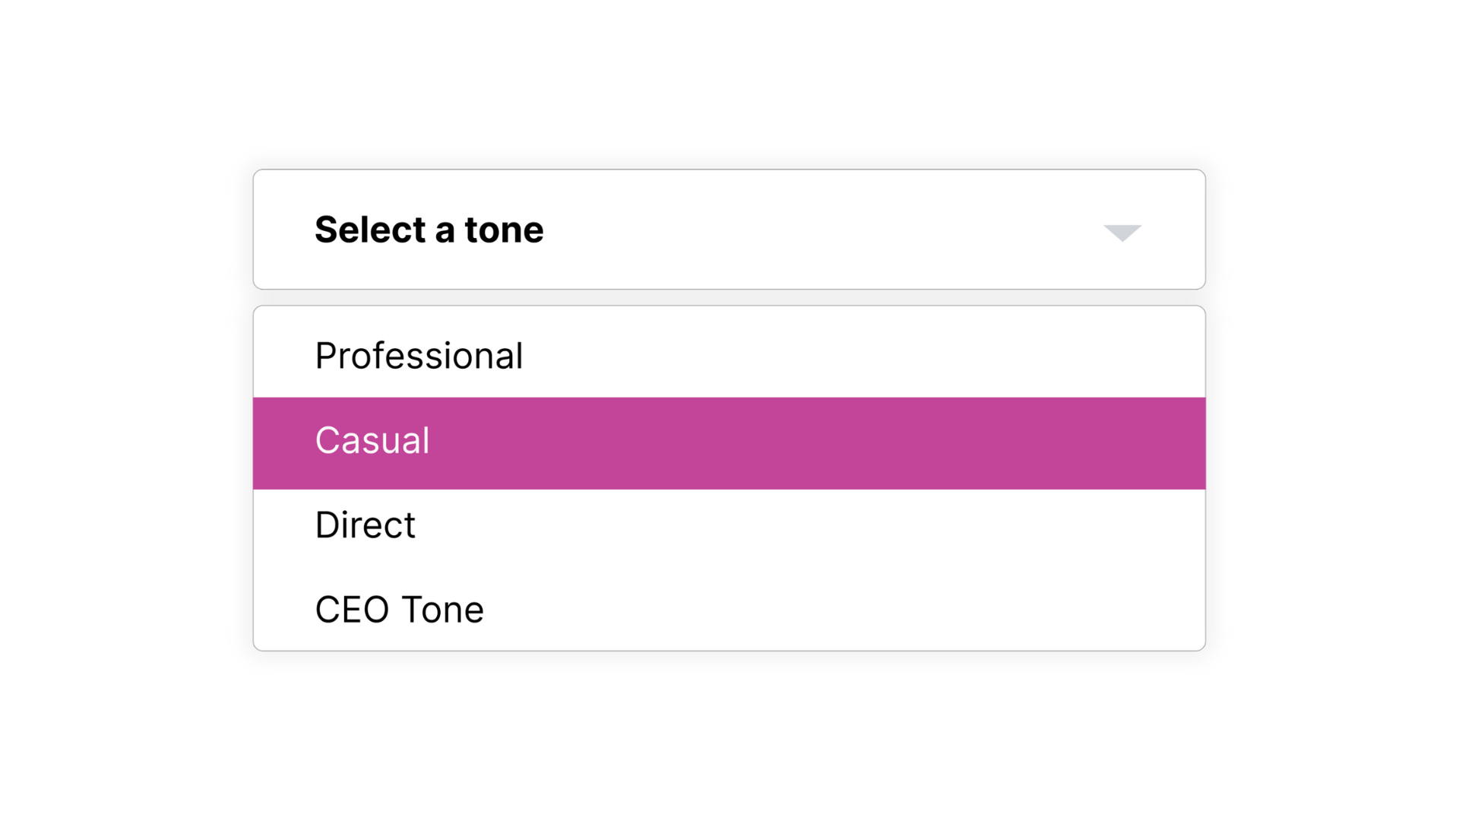This screenshot has height=821, width=1459.
Task: Pick the Direct tone option
Action: tap(365, 525)
